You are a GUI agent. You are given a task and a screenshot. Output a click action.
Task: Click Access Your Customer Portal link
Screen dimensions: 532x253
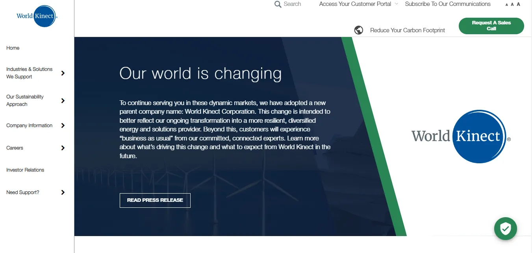[355, 4]
